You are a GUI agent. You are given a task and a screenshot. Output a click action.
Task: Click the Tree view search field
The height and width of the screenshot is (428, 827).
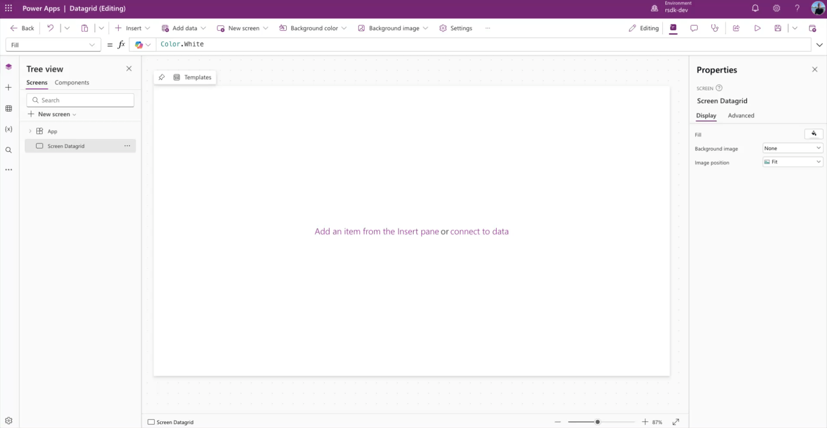pos(80,100)
